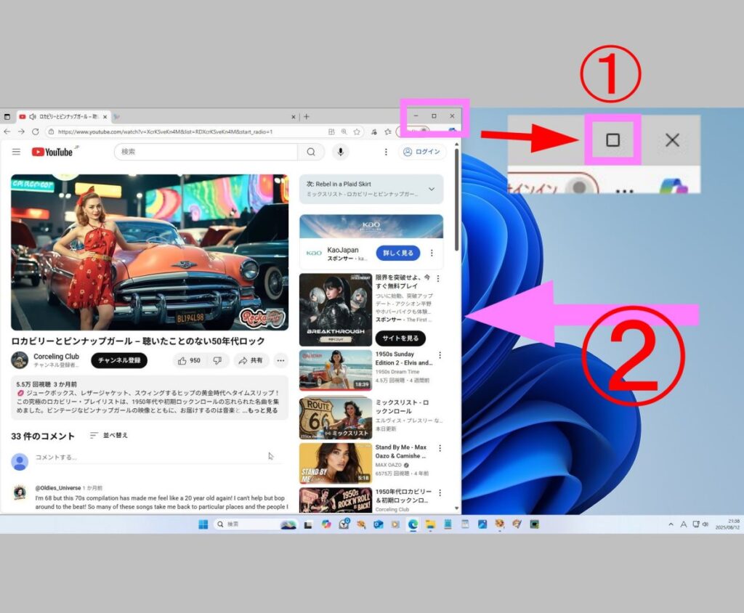Reload the YouTube page

pyautogui.click(x=36, y=131)
